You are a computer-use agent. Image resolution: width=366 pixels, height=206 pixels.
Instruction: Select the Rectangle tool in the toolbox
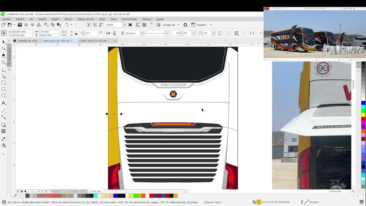point(3,83)
